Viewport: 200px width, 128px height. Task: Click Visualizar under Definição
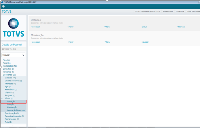coord(36,27)
